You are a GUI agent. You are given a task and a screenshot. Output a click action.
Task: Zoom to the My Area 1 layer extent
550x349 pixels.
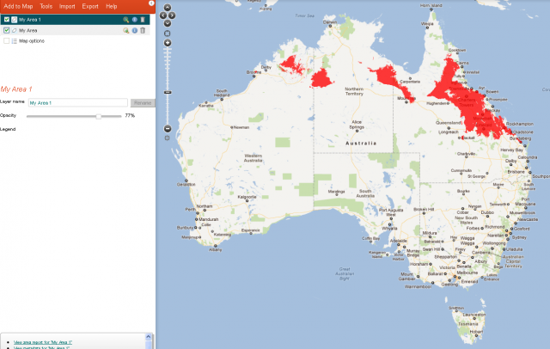click(x=126, y=19)
